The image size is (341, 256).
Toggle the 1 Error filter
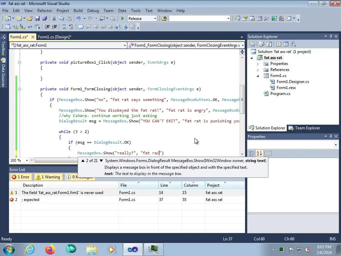pyautogui.click(x=21, y=177)
